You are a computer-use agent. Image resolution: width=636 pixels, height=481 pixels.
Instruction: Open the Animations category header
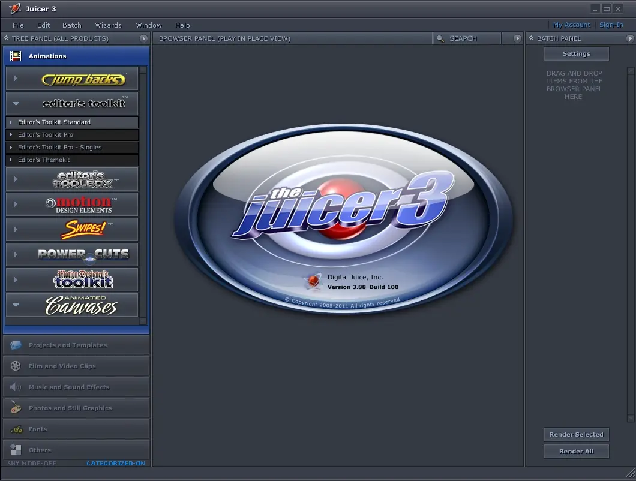pos(76,56)
